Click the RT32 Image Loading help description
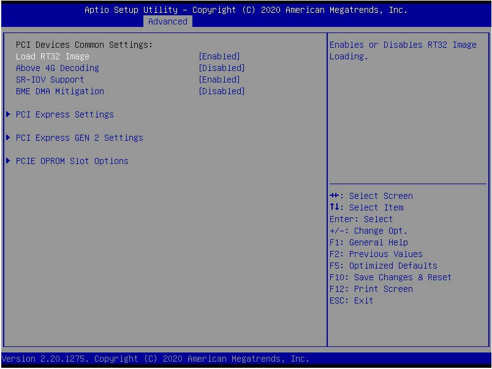The height and width of the screenshot is (369, 492). click(x=403, y=50)
